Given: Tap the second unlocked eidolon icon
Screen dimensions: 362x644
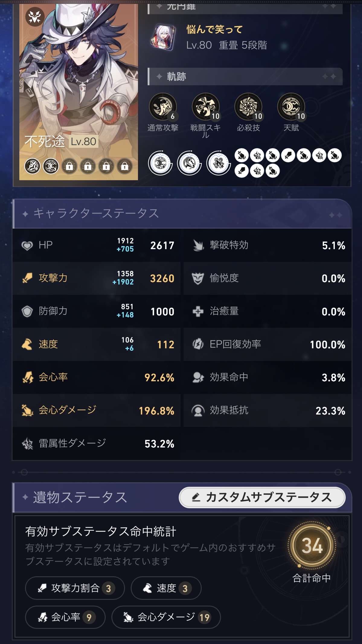Looking at the screenshot, I should coord(51,166).
